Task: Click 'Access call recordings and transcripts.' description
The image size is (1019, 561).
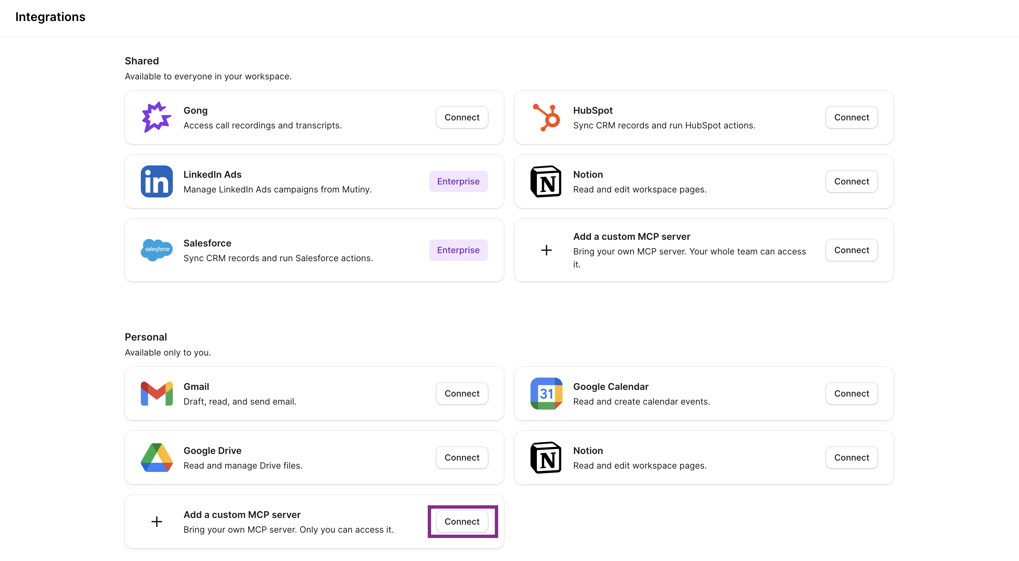Action: pyautogui.click(x=263, y=125)
